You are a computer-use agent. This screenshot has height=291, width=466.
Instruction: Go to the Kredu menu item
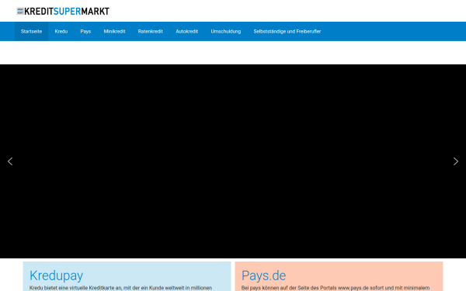point(61,31)
